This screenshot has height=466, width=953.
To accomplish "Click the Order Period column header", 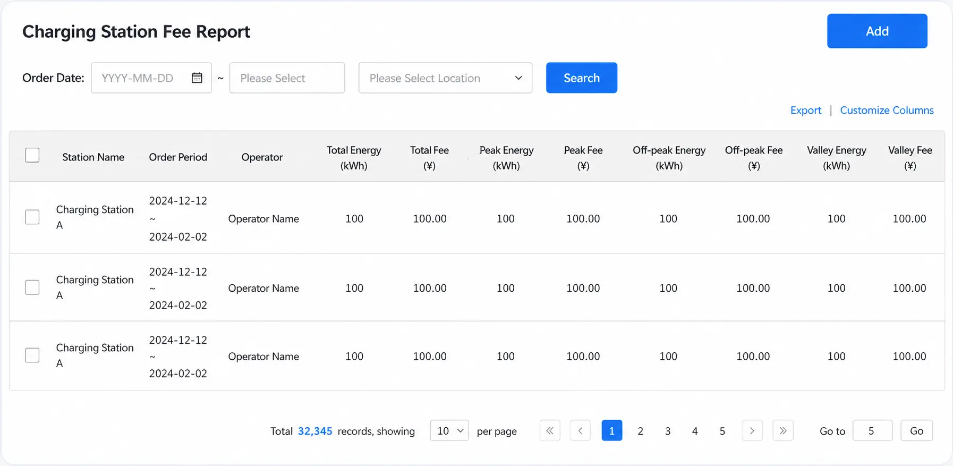I will [x=178, y=157].
